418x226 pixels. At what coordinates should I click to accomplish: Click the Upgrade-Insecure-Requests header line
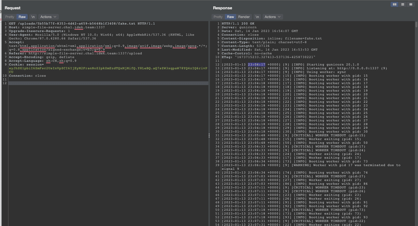[x=40, y=31]
